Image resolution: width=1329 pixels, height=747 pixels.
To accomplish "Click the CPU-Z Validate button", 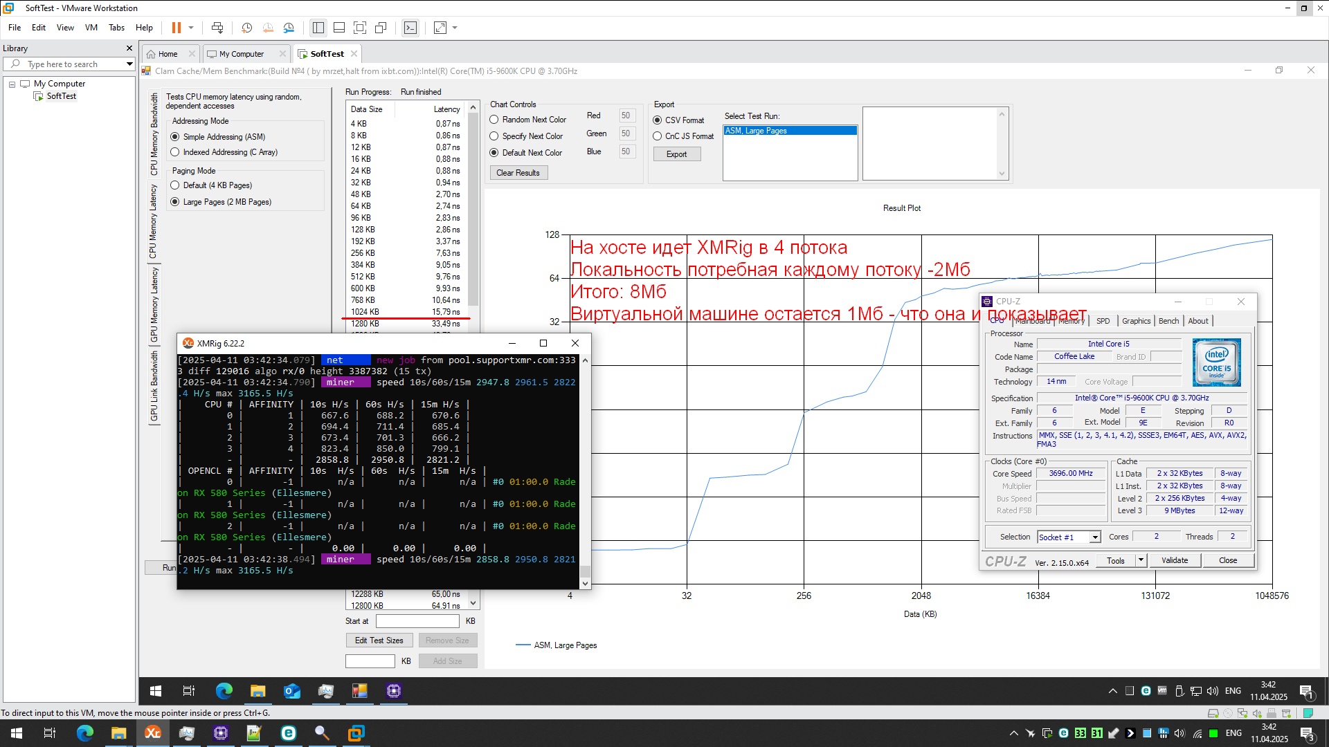I will point(1174,560).
